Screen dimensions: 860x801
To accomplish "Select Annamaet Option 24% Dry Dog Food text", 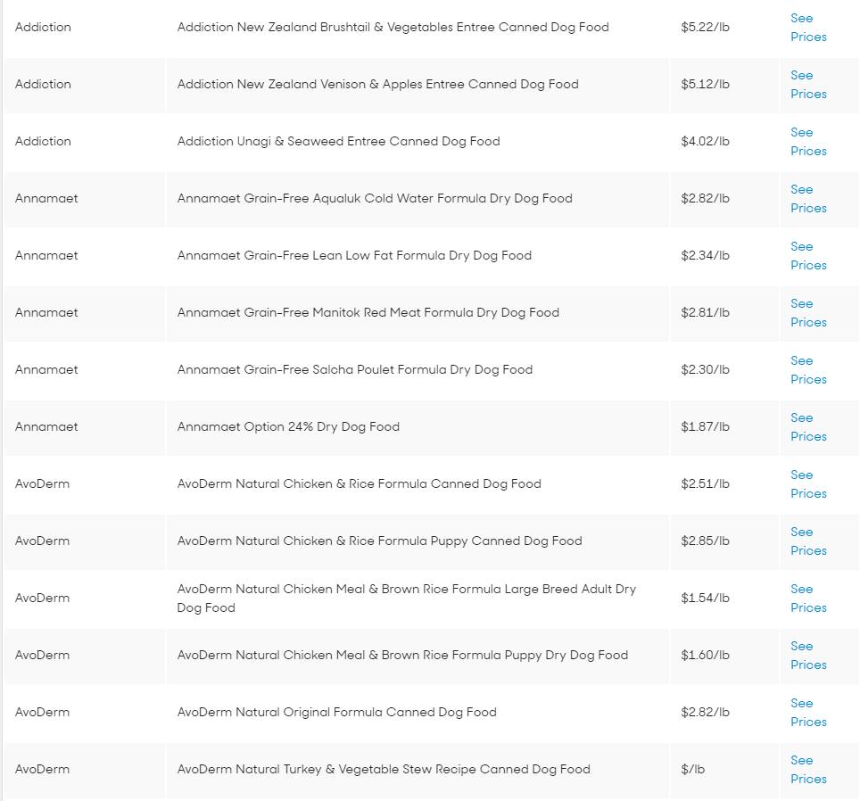I will pyautogui.click(x=288, y=426).
